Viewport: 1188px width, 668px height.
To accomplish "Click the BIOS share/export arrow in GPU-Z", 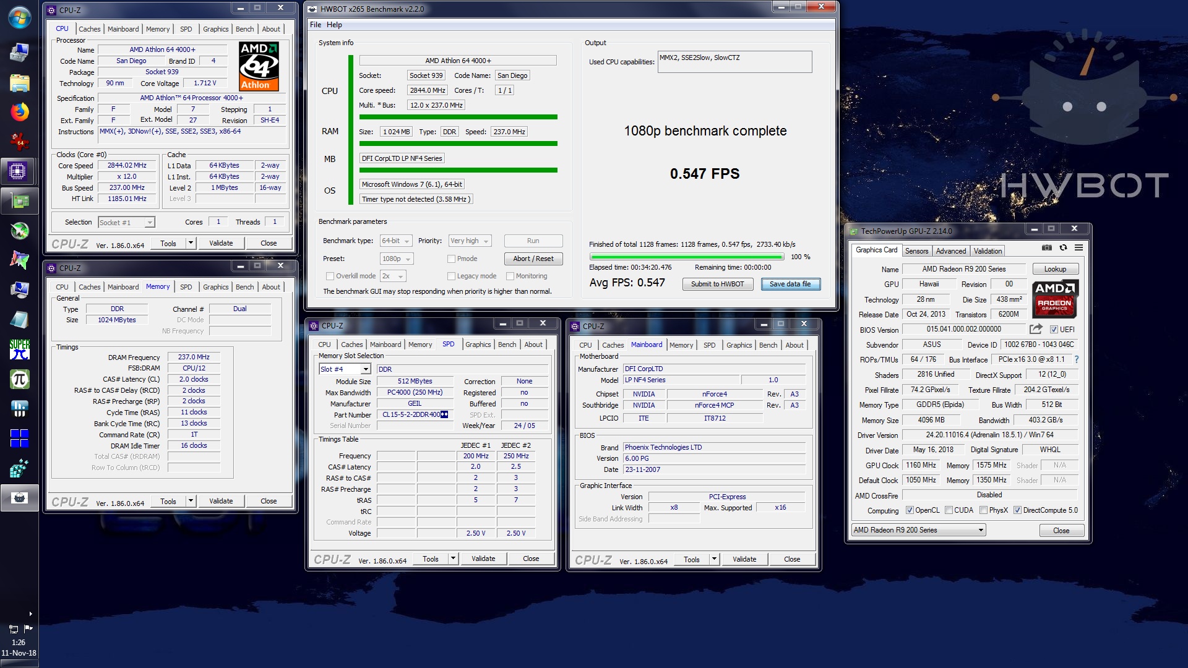I will 1036,329.
